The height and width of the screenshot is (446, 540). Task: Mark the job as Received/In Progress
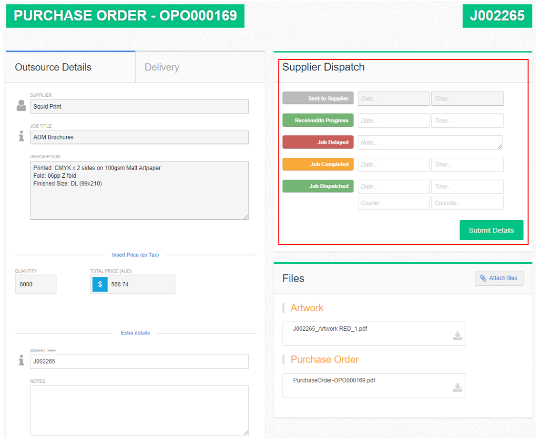pyautogui.click(x=318, y=120)
